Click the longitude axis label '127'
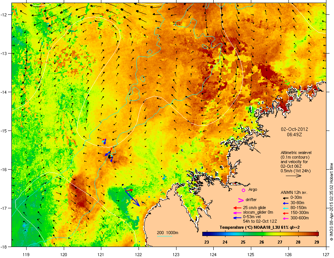Image resolution: width=334 pixels, height=258 pixels. pos(326,254)
